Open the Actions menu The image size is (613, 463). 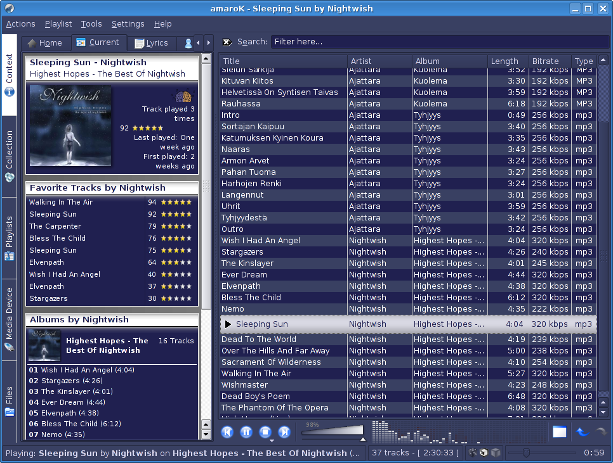click(21, 24)
